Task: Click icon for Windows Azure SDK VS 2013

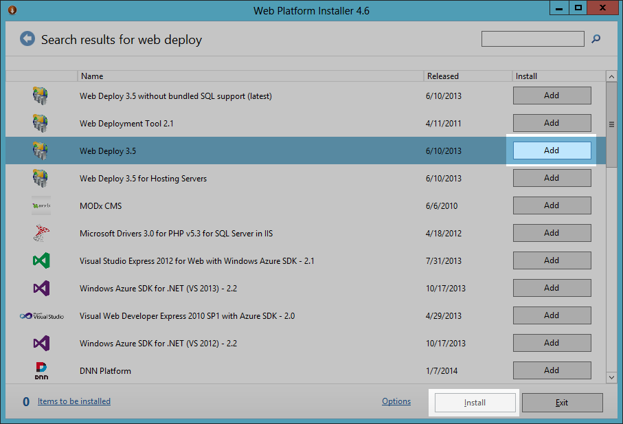Action: coord(41,288)
